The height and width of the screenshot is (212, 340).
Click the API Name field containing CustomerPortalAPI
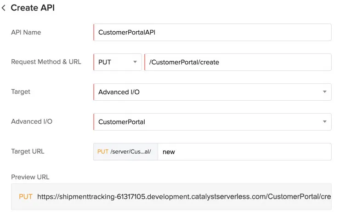click(212, 32)
